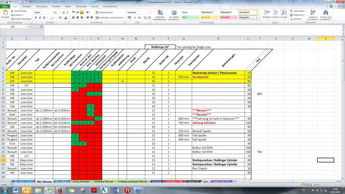Click the borders icon
Image resolution: width=345 pixels, height=194 pixels.
pyautogui.click(x=52, y=18)
